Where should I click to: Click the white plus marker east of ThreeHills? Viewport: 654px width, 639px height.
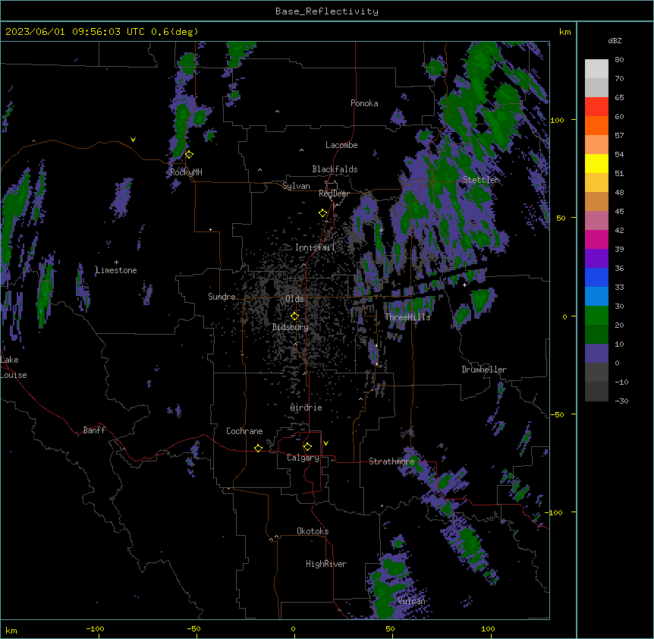(x=464, y=285)
